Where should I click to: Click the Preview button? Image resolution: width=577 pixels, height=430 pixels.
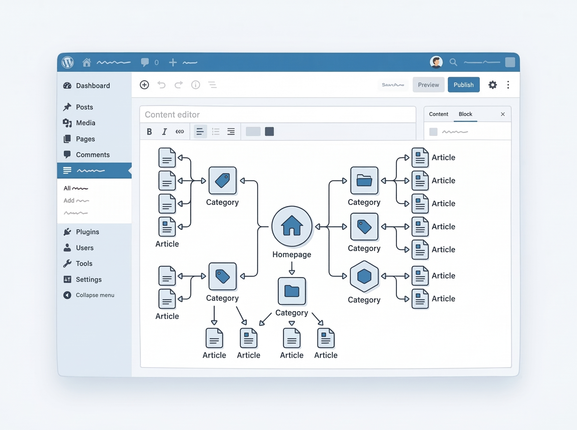click(428, 85)
